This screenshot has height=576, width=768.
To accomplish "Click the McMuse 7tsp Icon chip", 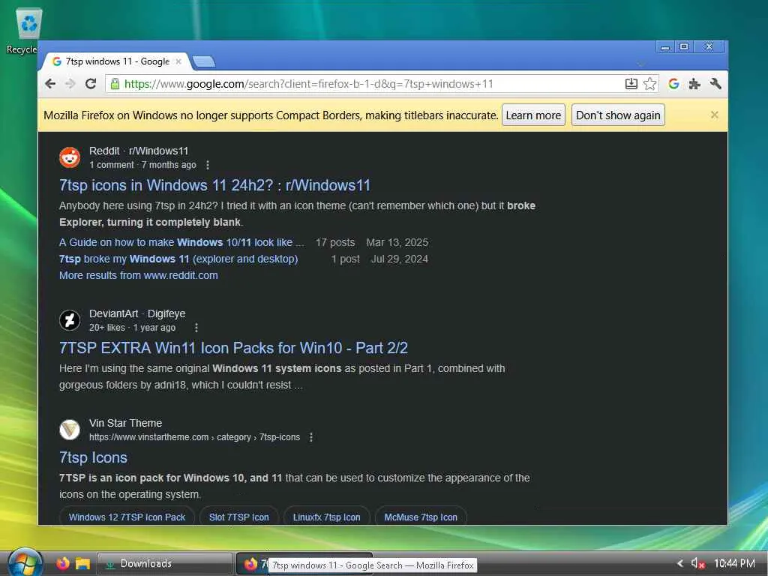I will 421,517.
